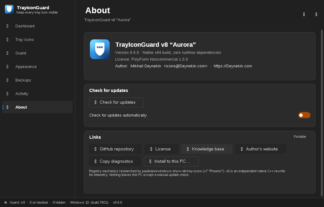Click "Windows 10 (build 7601)" status text
The height and width of the screenshot is (207, 324).
[89, 202]
